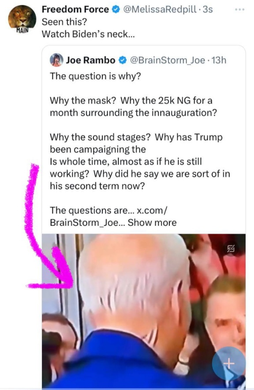The width and height of the screenshot is (254, 390).
Task: Open the quoted post 'The question is why?'
Action: pos(95,76)
